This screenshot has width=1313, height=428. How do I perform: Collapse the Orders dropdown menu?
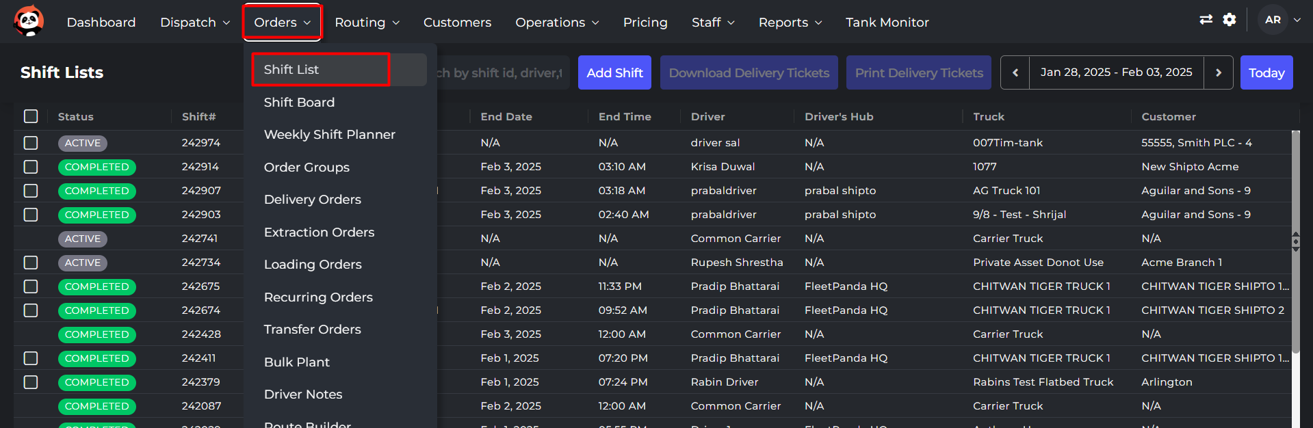[x=283, y=23]
